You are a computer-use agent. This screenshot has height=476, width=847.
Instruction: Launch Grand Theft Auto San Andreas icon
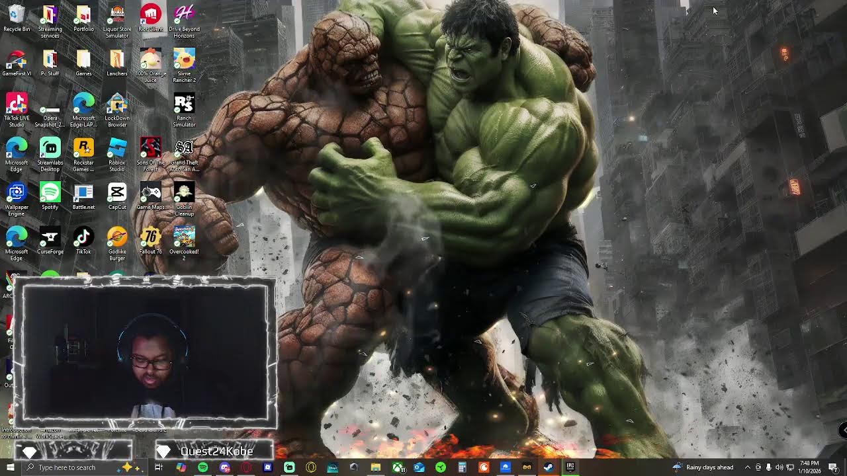[184, 155]
